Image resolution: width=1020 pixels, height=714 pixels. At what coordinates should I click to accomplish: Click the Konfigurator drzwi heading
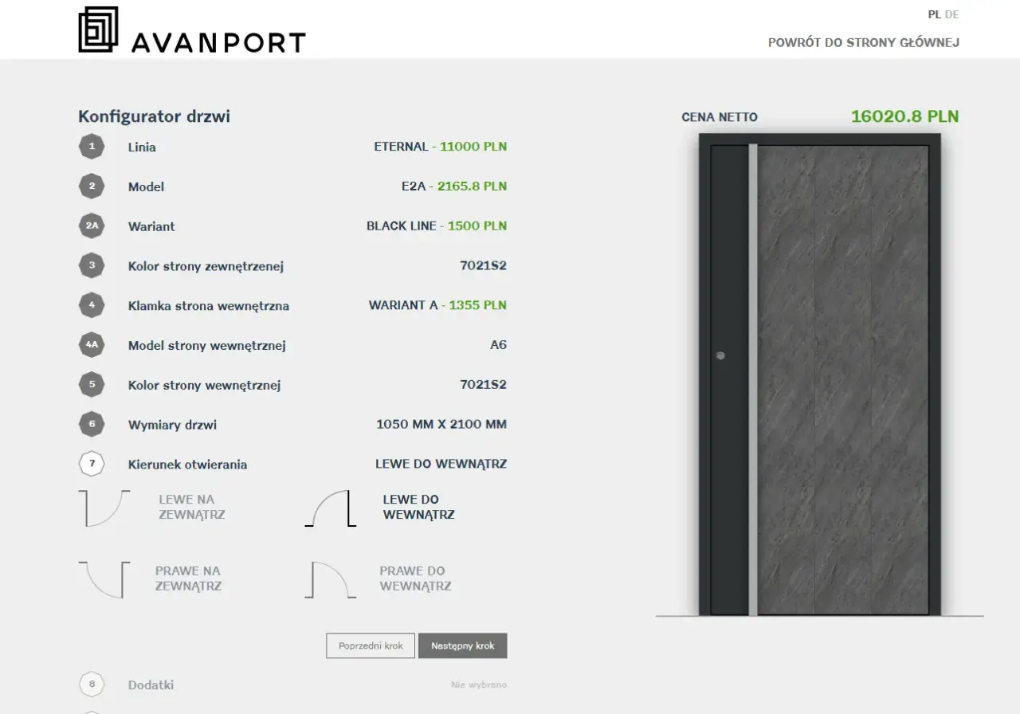154,116
